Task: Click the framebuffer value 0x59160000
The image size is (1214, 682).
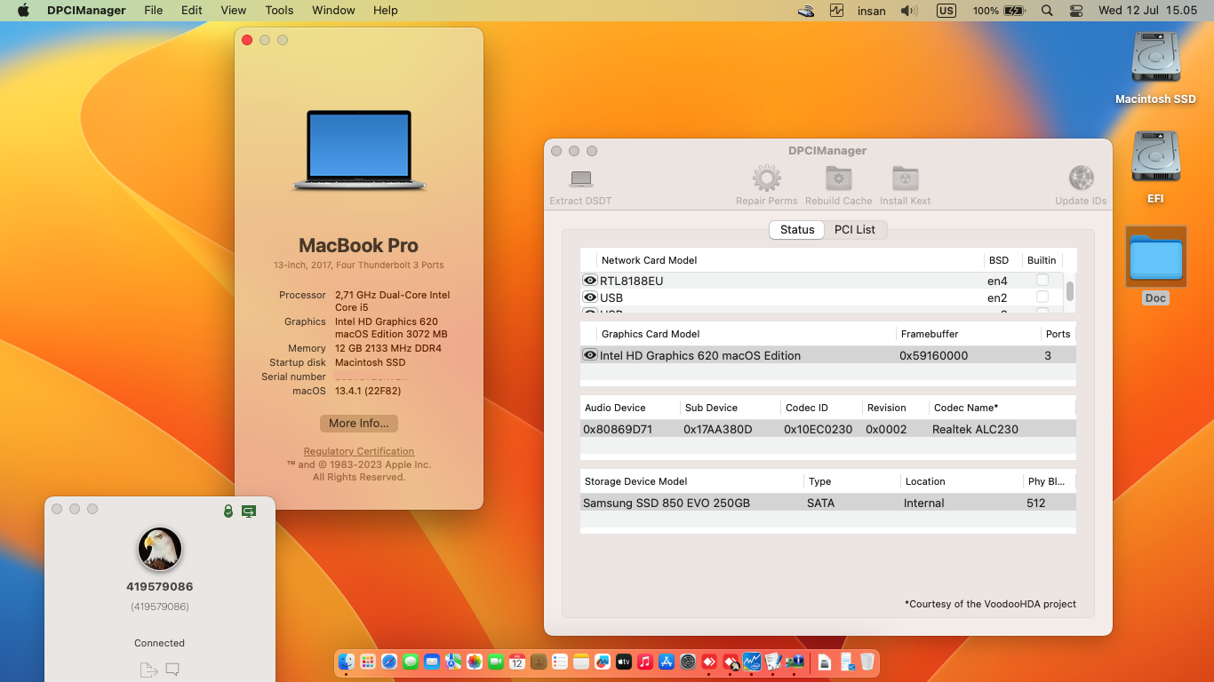Action: point(933,355)
